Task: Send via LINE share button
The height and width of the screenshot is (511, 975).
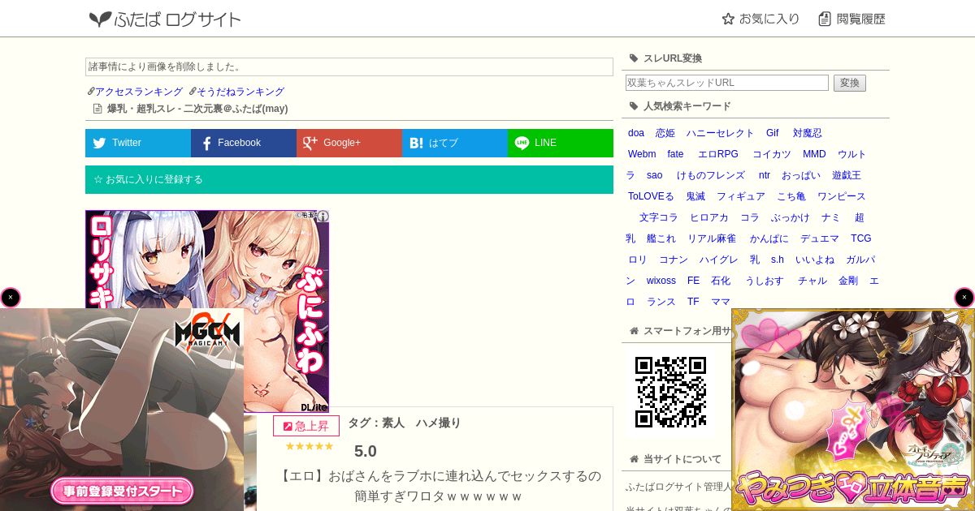Action: click(x=561, y=143)
